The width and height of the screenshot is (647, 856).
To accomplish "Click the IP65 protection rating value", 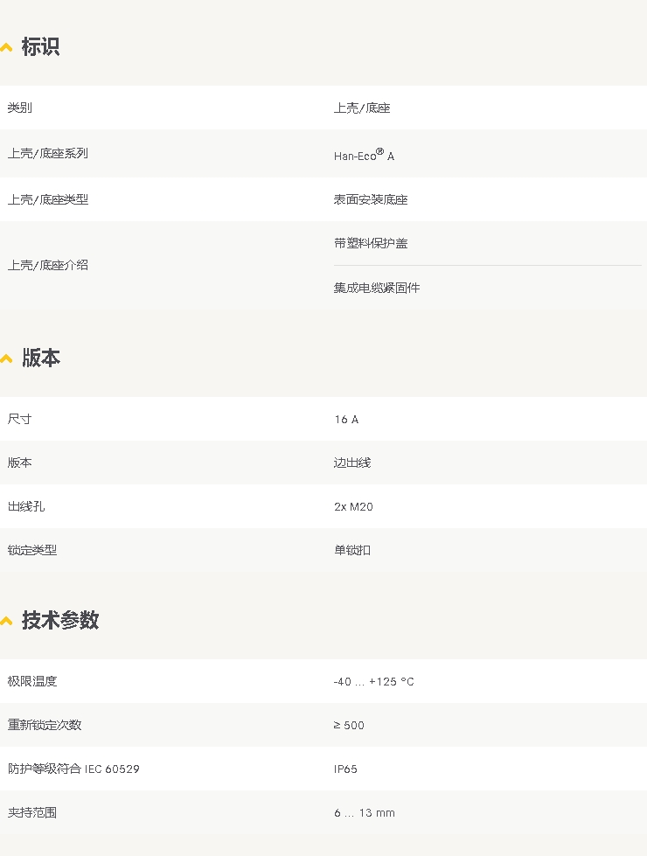I will pyautogui.click(x=345, y=769).
